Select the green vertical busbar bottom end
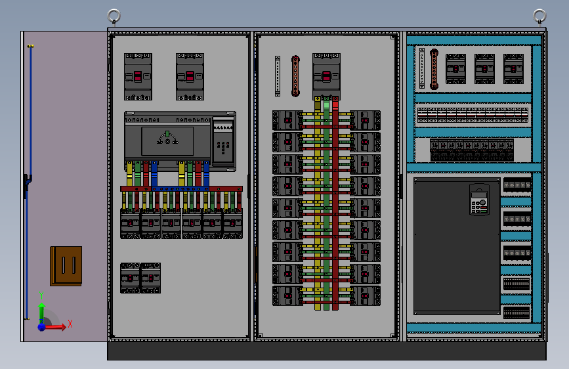The height and width of the screenshot is (369, 569). coord(327,306)
